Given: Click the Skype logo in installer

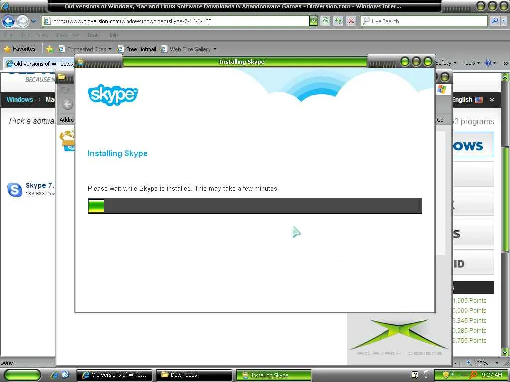Looking at the screenshot, I should [113, 95].
